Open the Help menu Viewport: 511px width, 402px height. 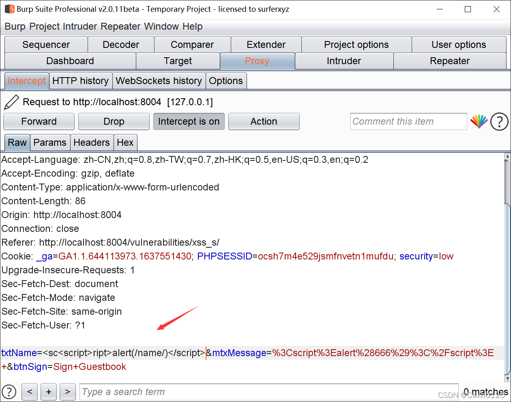click(193, 26)
